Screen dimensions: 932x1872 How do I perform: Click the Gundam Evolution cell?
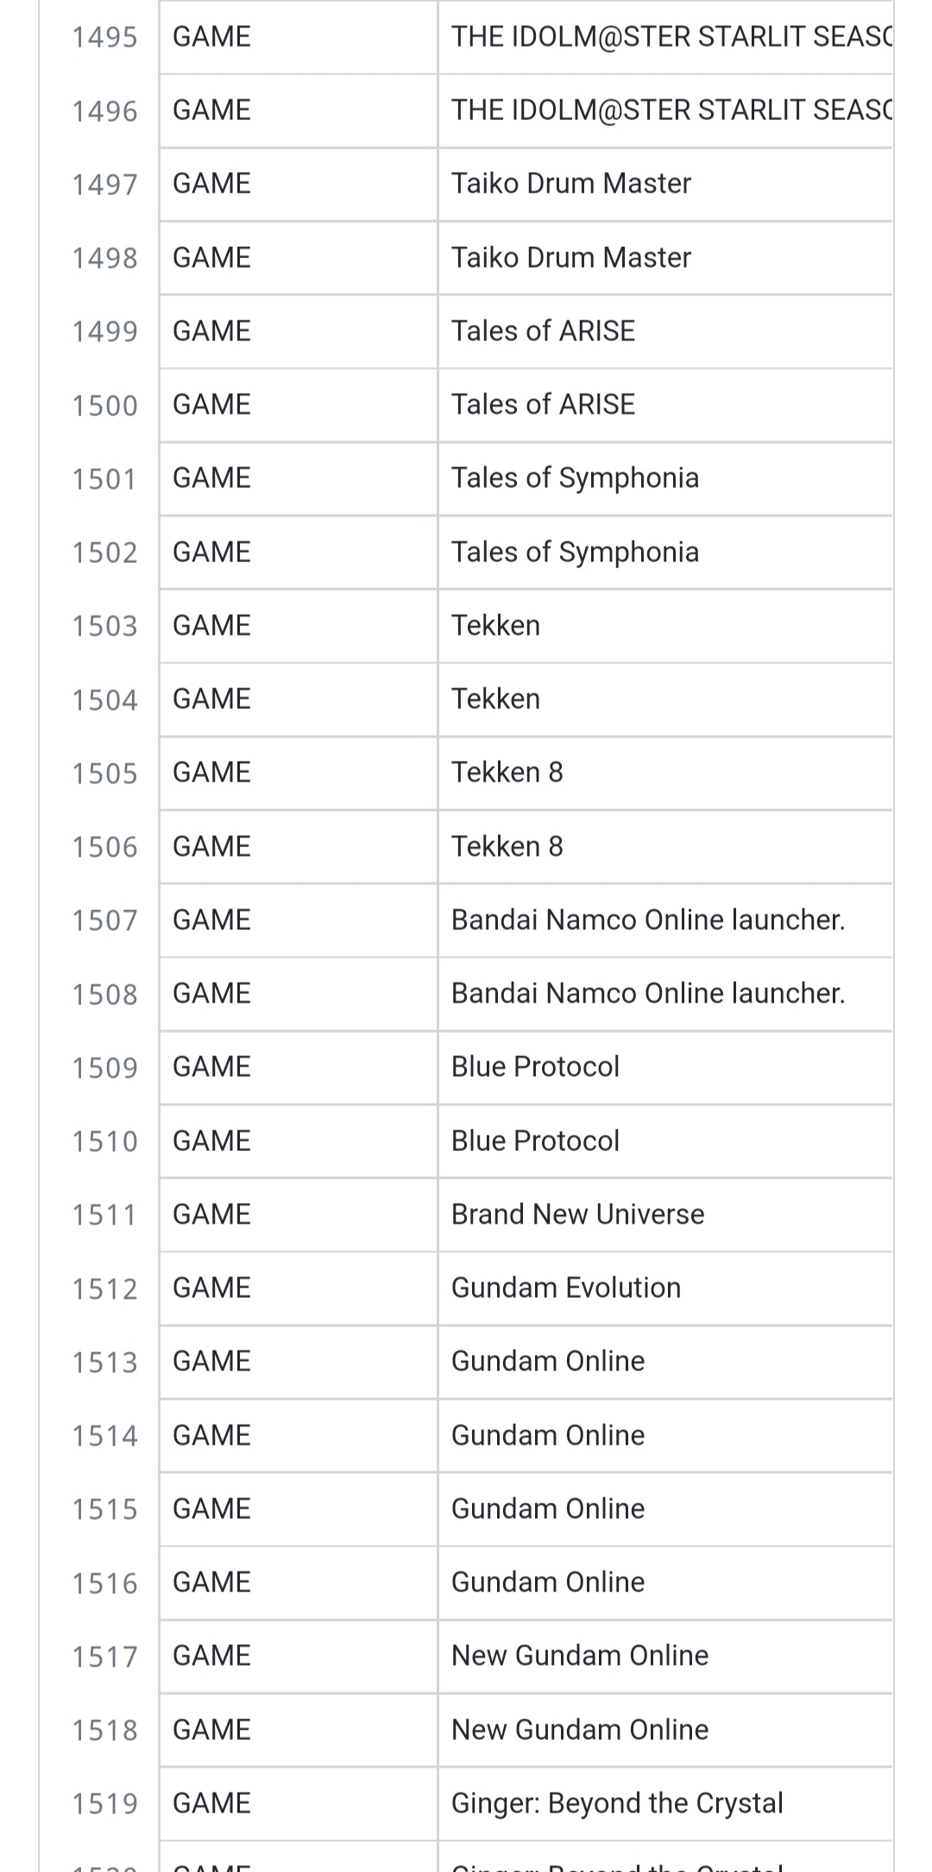click(x=665, y=1288)
